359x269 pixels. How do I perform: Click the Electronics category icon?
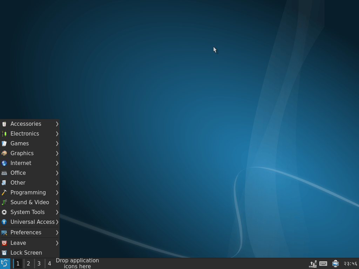4,134
